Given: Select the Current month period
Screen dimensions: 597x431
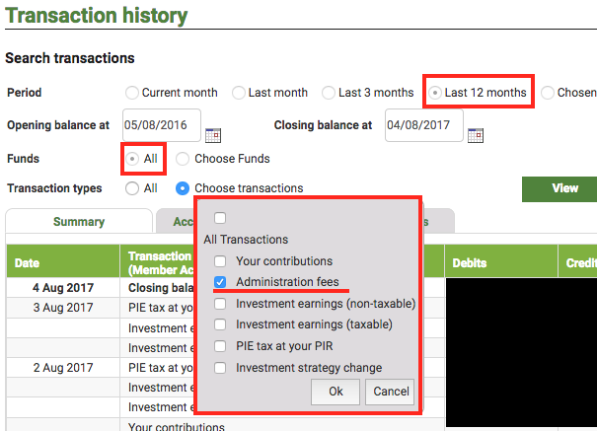Looking at the screenshot, I should tap(132, 93).
